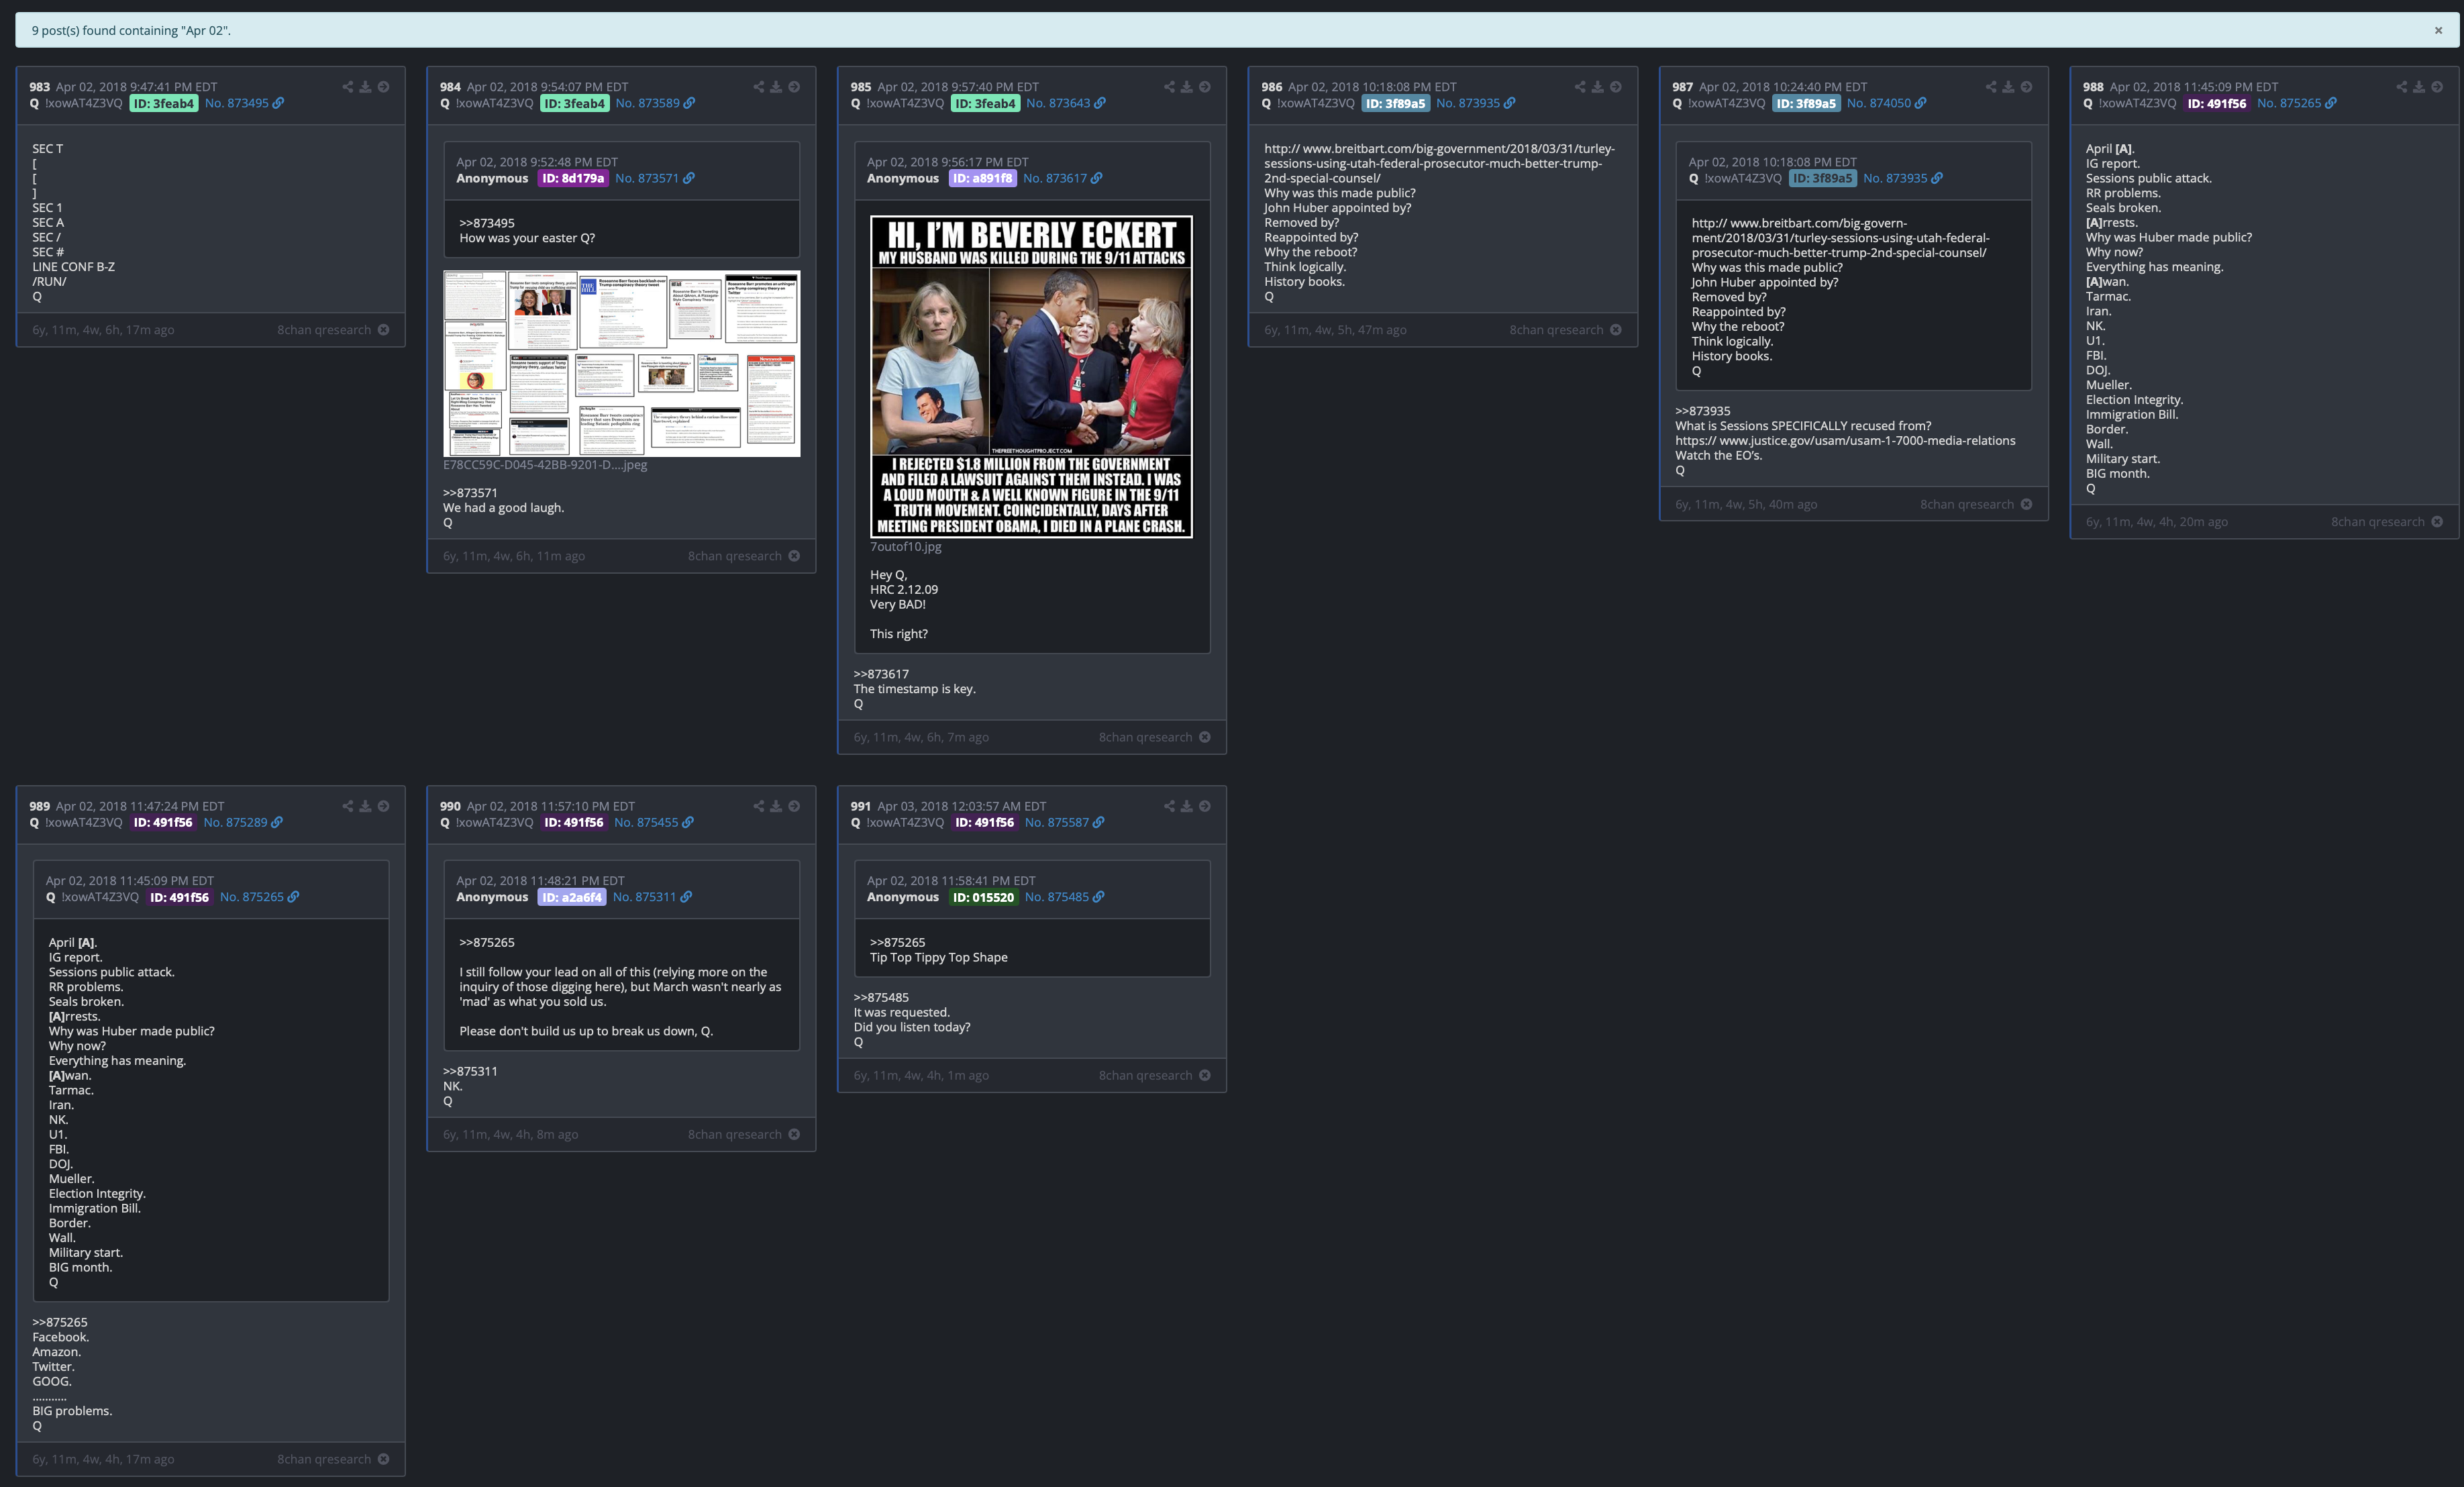Click the share icon on post 987

(1991, 87)
